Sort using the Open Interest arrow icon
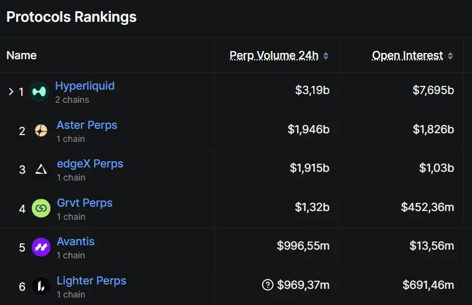The height and width of the screenshot is (305, 472). pos(450,56)
